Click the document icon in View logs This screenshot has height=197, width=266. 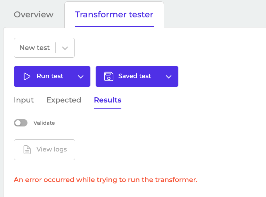point(27,150)
